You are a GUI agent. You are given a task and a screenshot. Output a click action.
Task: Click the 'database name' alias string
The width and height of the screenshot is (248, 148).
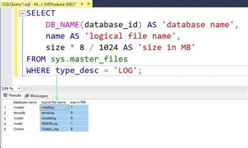pyautogui.click(x=198, y=25)
